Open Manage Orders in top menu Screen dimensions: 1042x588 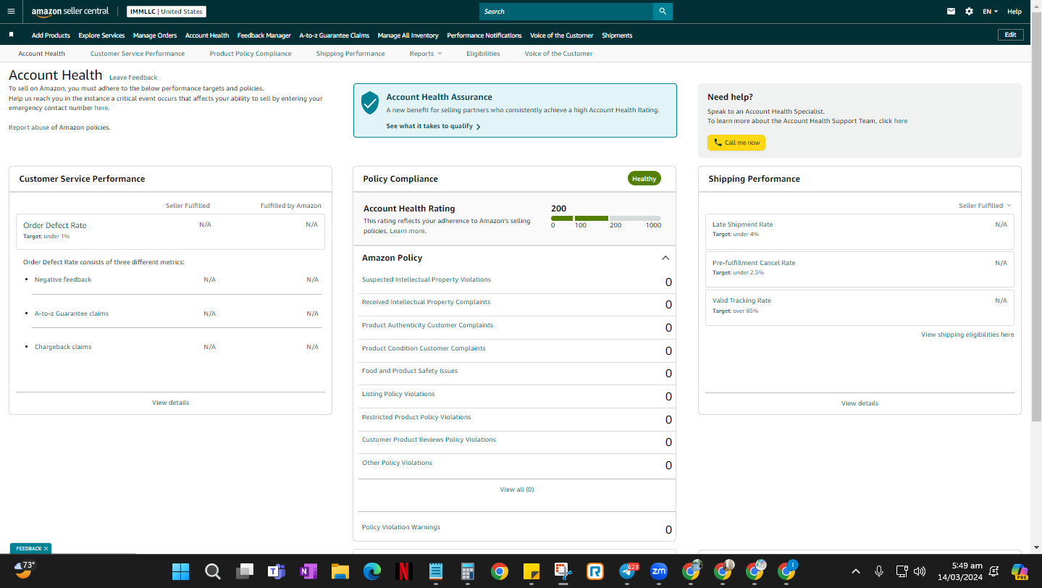pos(155,35)
